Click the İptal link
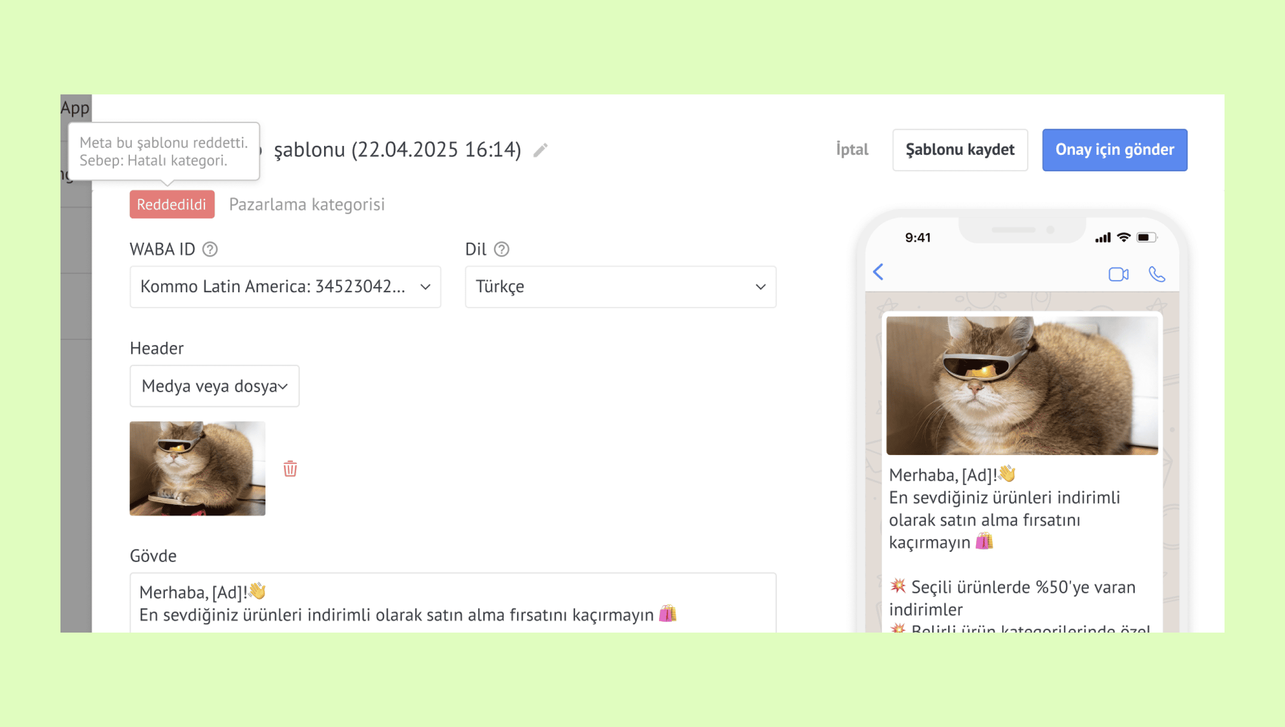 pyautogui.click(x=852, y=150)
